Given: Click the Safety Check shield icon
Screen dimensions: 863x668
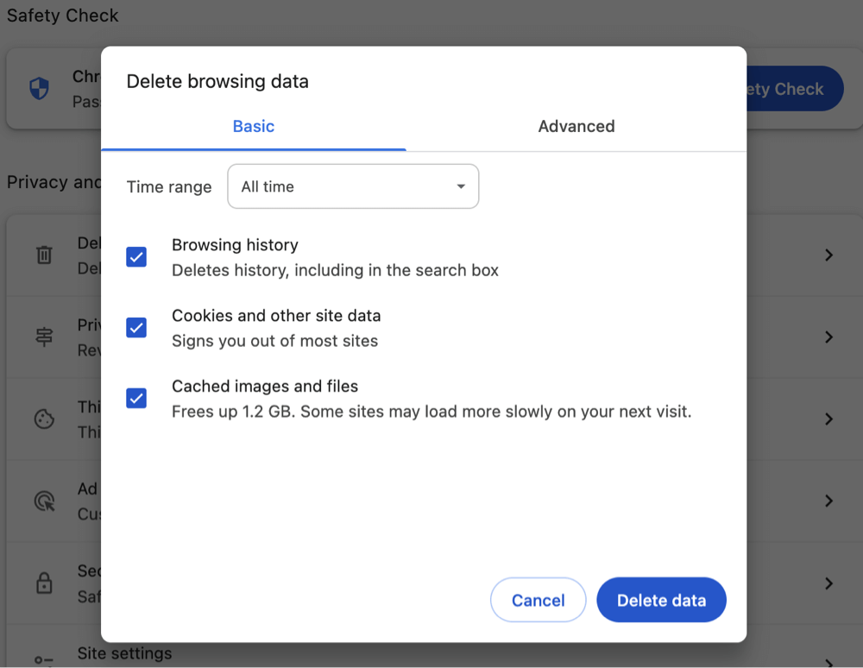Looking at the screenshot, I should pyautogui.click(x=38, y=88).
